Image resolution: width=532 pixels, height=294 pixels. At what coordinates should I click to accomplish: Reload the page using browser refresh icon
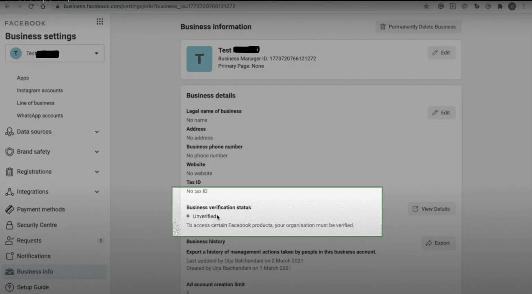click(x=31, y=6)
